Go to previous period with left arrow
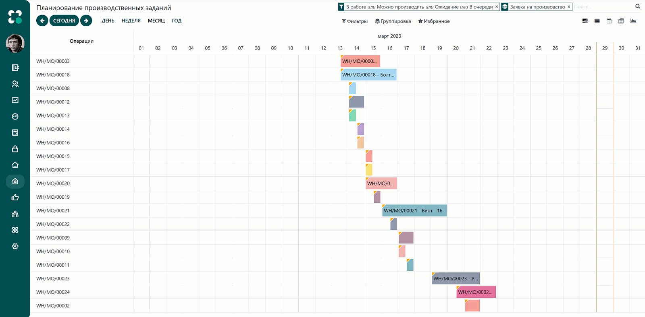 click(42, 21)
